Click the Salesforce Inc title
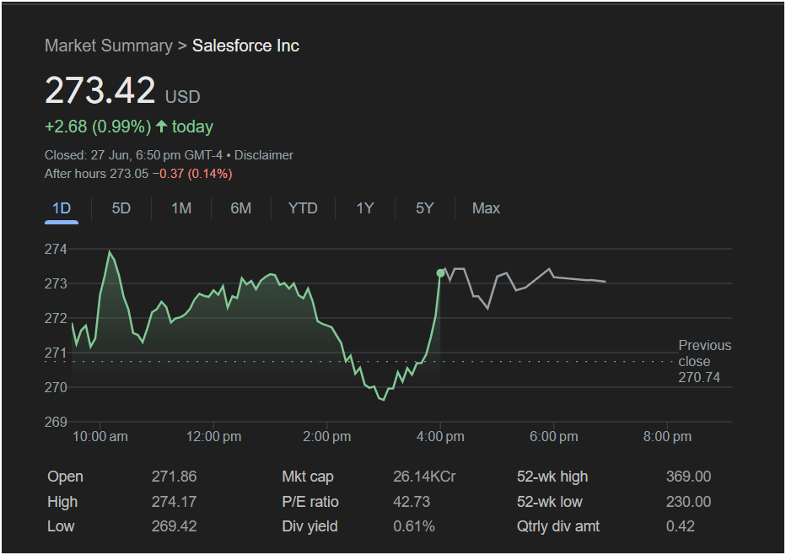Image resolution: width=786 pixels, height=555 pixels. tap(245, 46)
